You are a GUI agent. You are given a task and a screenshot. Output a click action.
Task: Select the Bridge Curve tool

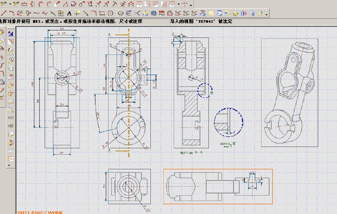178,13
